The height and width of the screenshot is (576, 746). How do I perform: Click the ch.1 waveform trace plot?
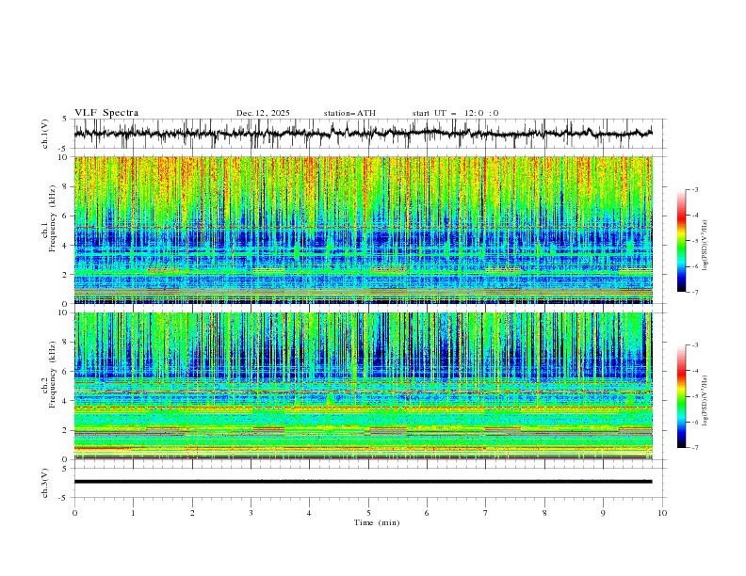click(363, 134)
